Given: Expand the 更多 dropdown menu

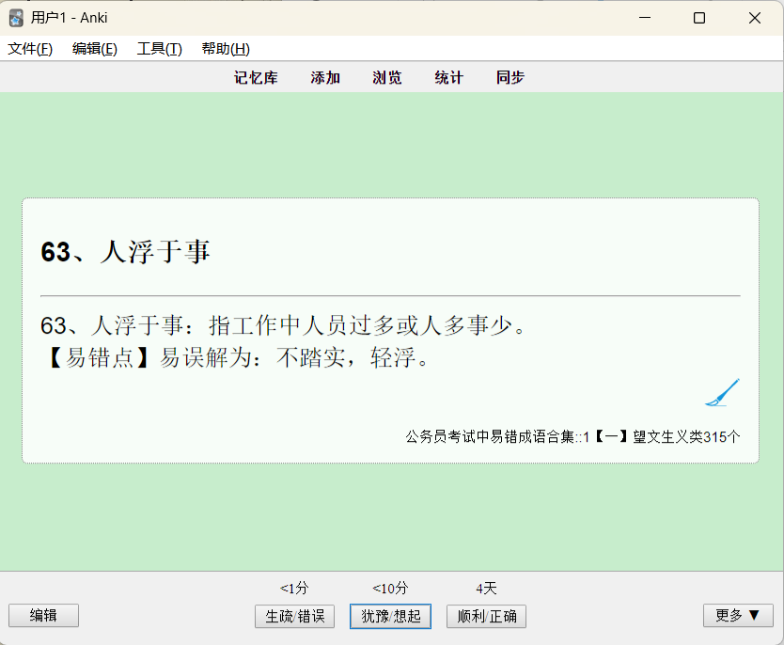Looking at the screenshot, I should pos(738,616).
